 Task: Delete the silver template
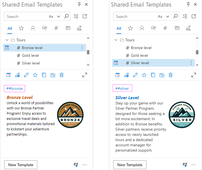pos(170,75)
